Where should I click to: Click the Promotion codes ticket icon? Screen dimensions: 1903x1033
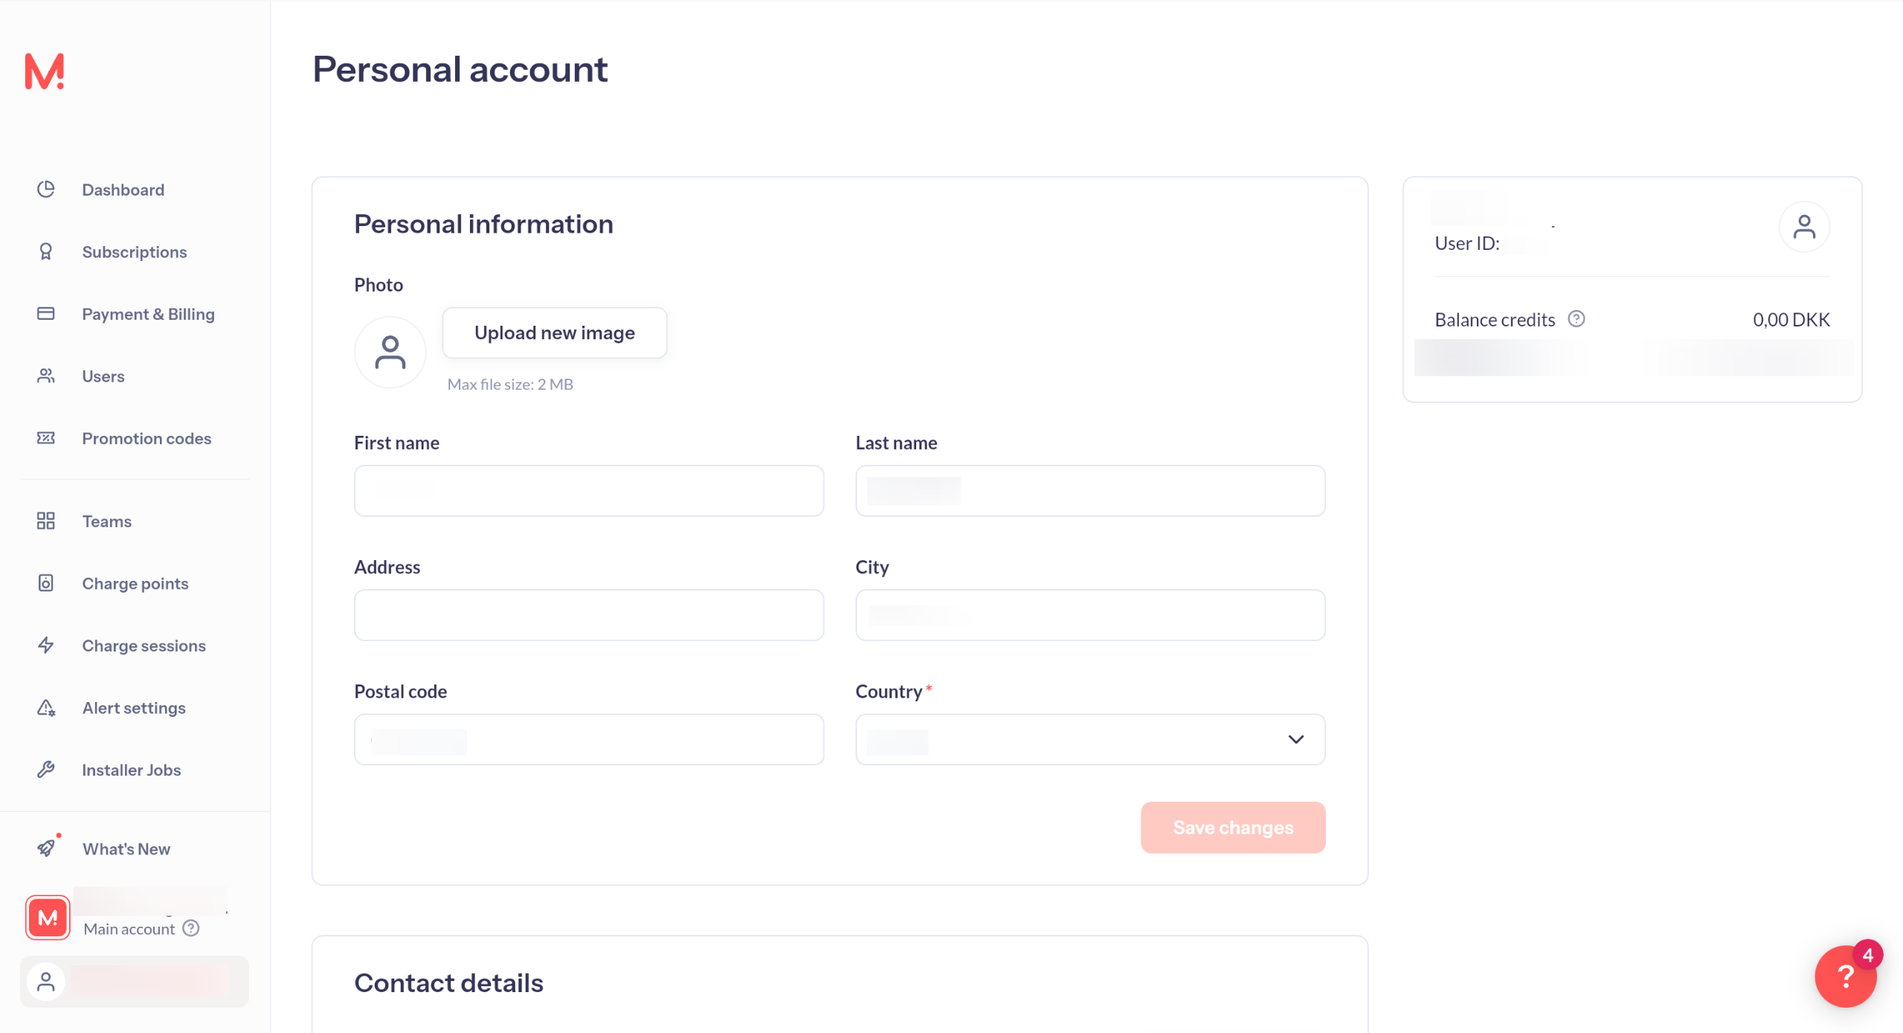pos(46,438)
